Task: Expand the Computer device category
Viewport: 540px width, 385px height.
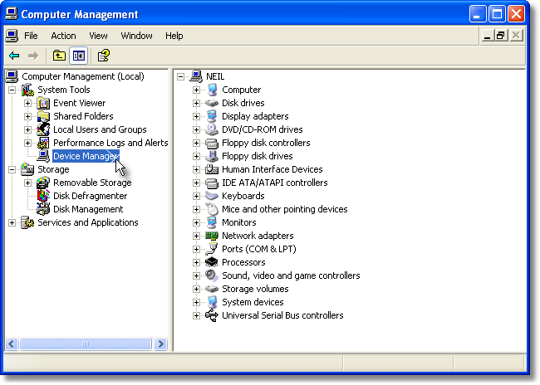Action: click(x=196, y=90)
